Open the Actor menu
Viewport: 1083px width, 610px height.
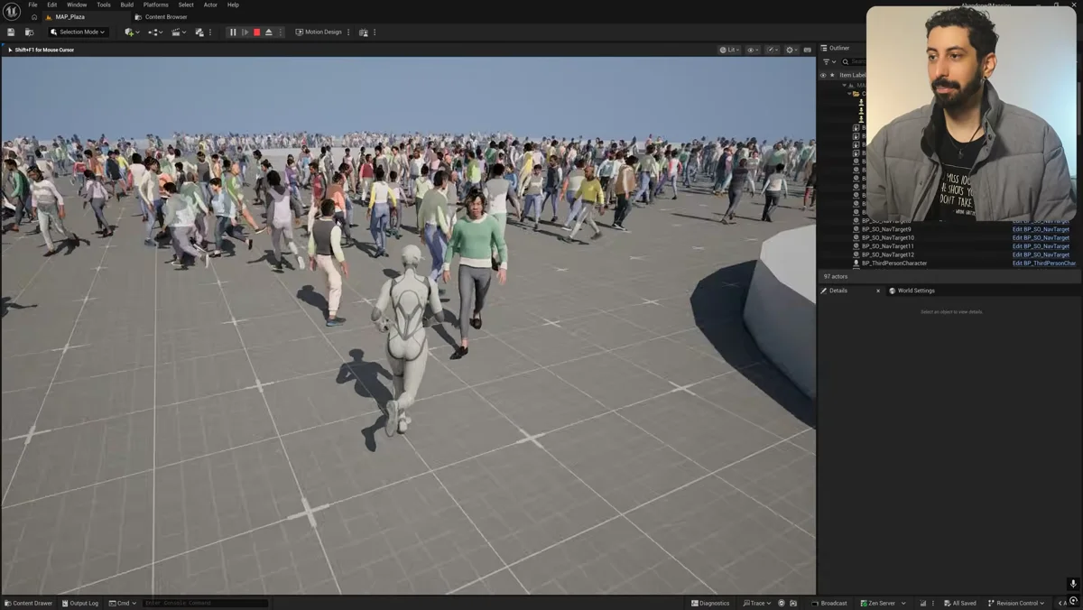click(210, 5)
